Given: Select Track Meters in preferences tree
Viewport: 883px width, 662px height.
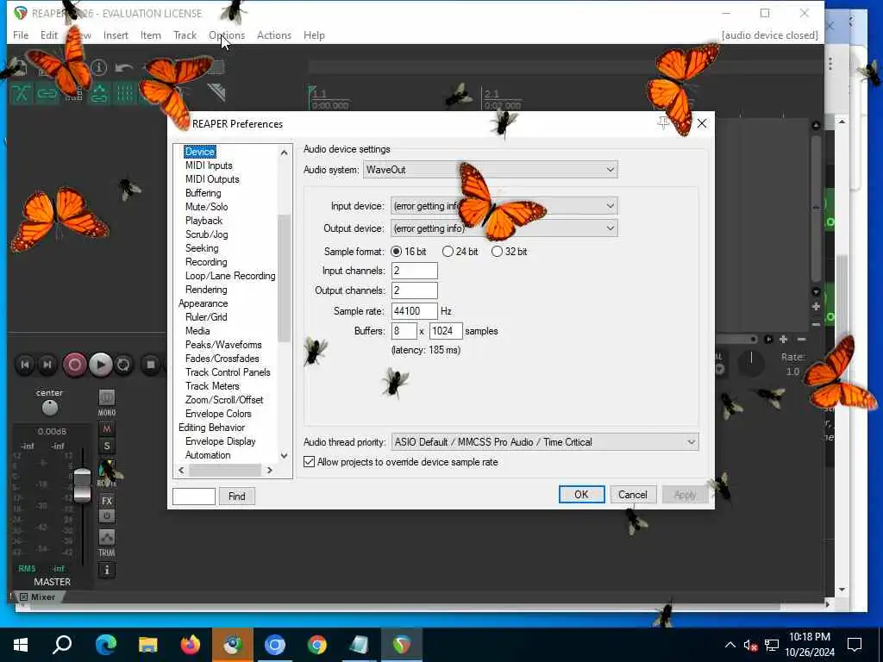Looking at the screenshot, I should [x=212, y=386].
